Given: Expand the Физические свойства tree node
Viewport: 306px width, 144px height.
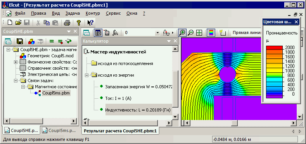Looking at the screenshot, I should pos(16,62).
